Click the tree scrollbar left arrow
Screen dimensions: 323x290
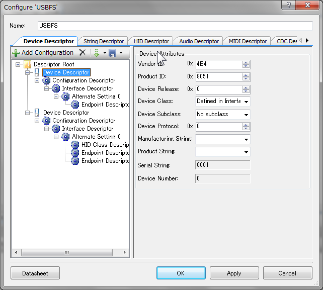pos(16,252)
